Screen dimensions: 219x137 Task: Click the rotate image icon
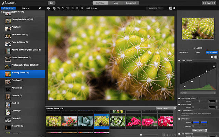[63, 8]
